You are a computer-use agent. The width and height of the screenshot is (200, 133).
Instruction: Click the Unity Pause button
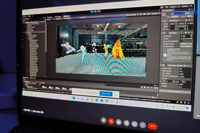pyautogui.click(x=95, y=11)
